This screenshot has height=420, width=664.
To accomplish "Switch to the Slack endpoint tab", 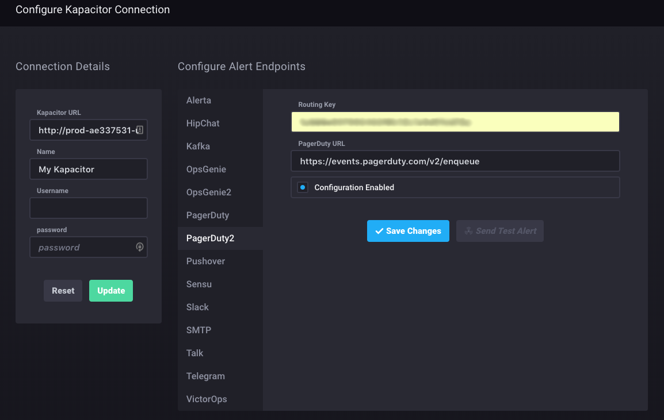I will click(197, 307).
